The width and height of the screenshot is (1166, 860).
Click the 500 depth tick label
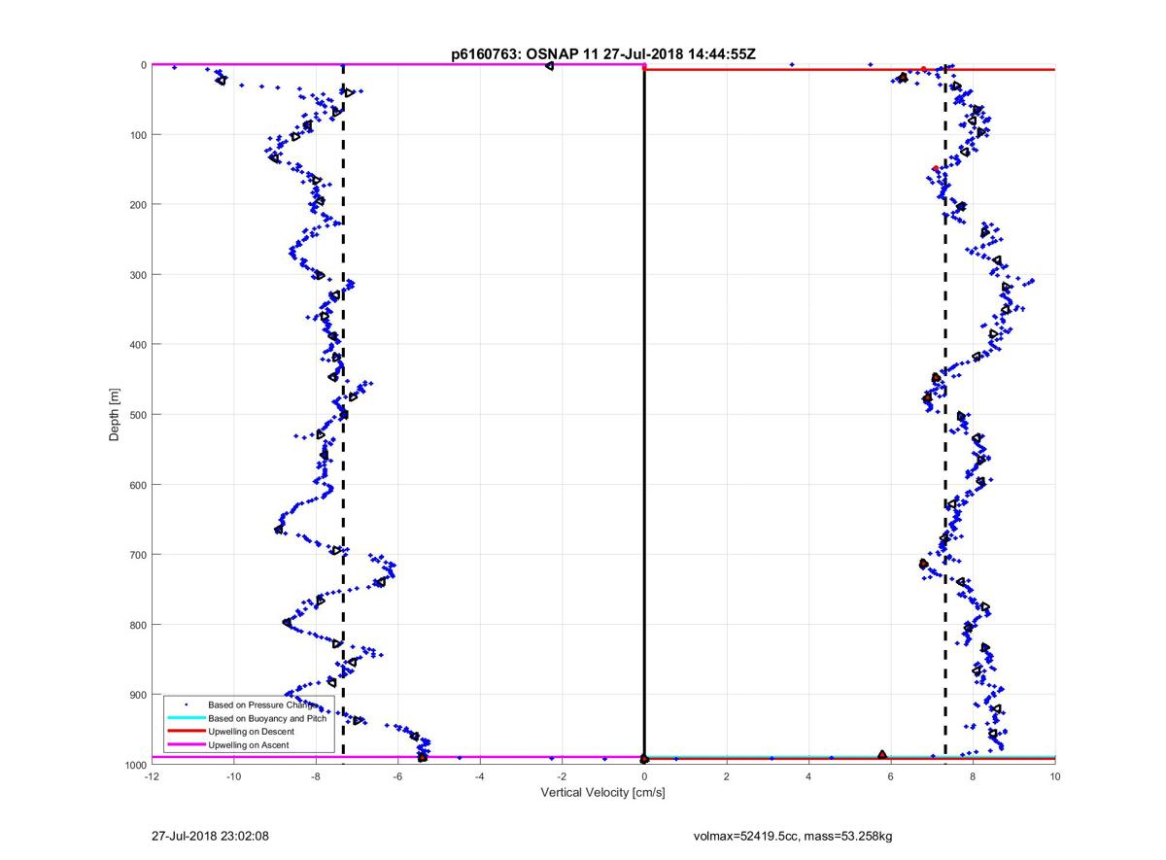pyautogui.click(x=136, y=415)
